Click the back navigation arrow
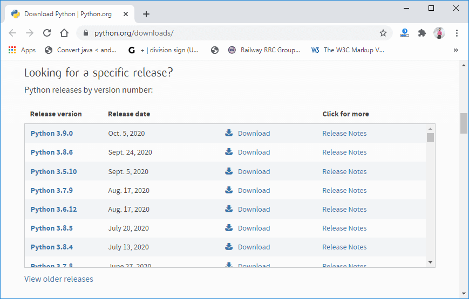The width and height of the screenshot is (469, 299). pyautogui.click(x=12, y=33)
